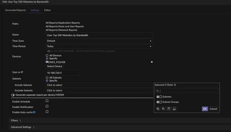Click the select-all icon in subnet picker
Viewport: 231px width, 132px height.
click(158, 109)
